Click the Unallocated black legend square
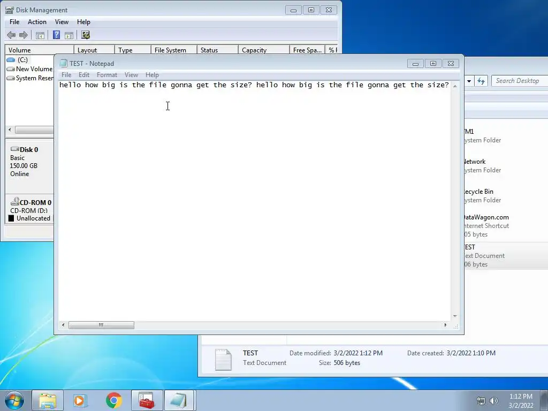548x411 pixels. tap(11, 218)
